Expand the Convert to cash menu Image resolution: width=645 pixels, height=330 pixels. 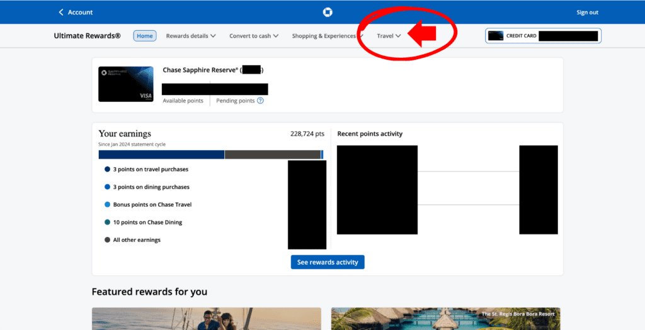254,36
